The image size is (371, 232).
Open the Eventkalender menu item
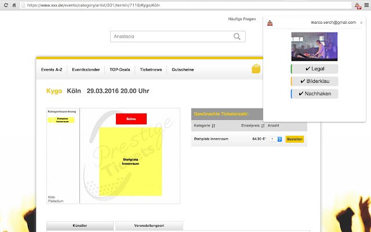click(x=86, y=70)
